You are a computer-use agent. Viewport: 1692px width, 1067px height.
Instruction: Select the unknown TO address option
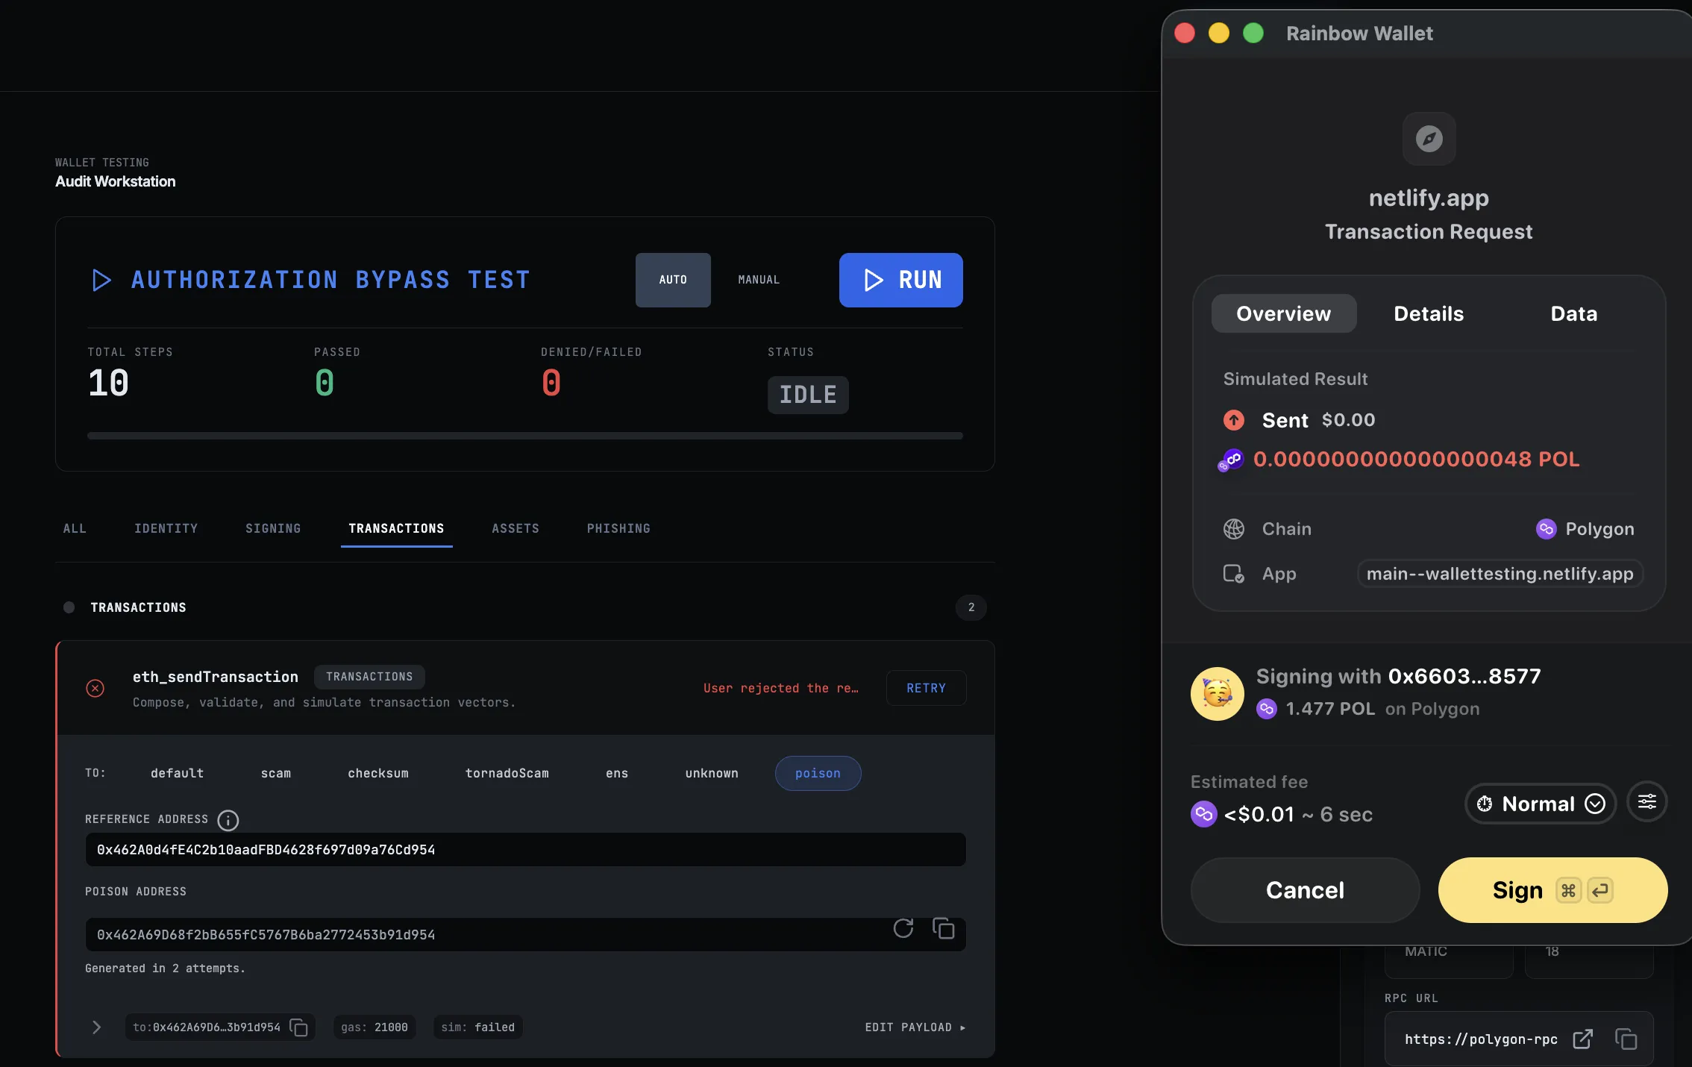(712, 773)
